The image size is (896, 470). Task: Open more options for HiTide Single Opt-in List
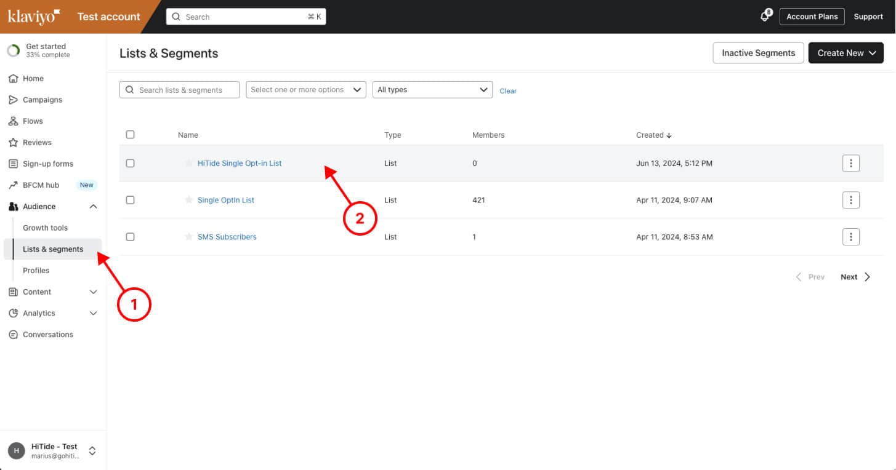[850, 163]
